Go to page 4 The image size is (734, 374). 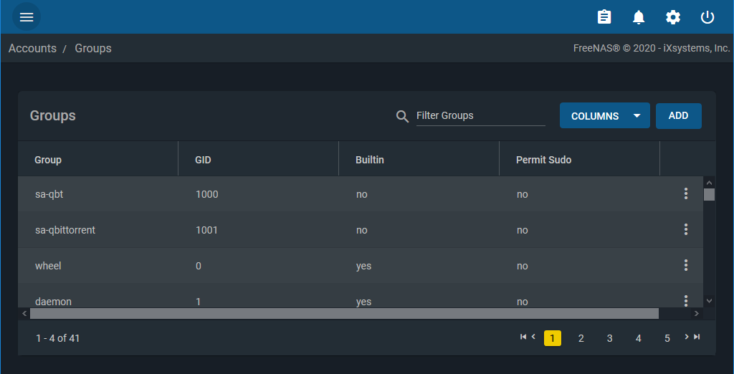[x=639, y=338]
